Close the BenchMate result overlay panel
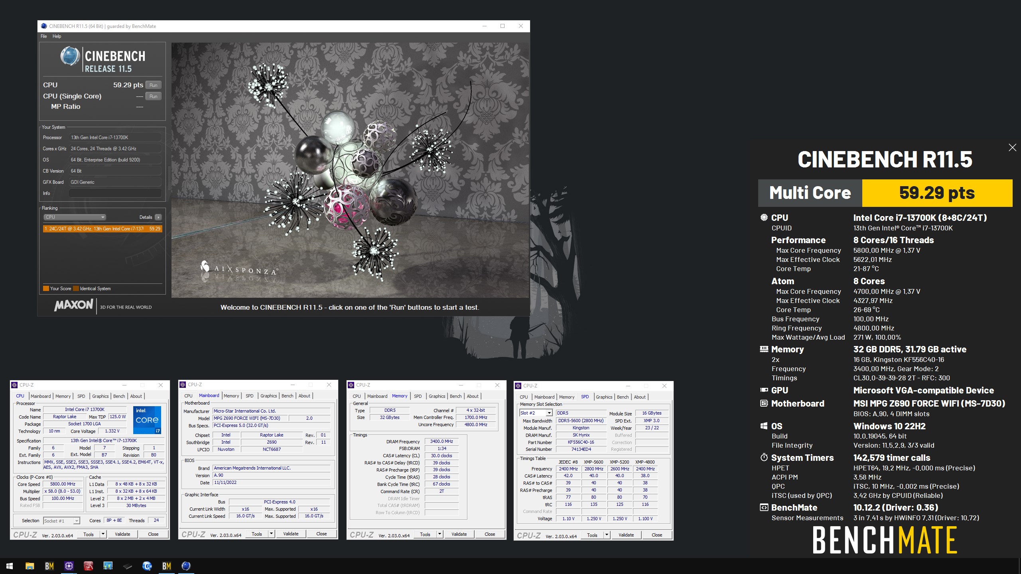 point(1012,147)
